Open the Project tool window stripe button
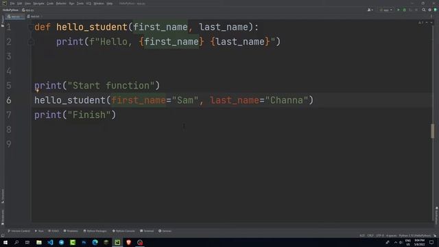The height and width of the screenshot is (247, 439). coord(3,21)
